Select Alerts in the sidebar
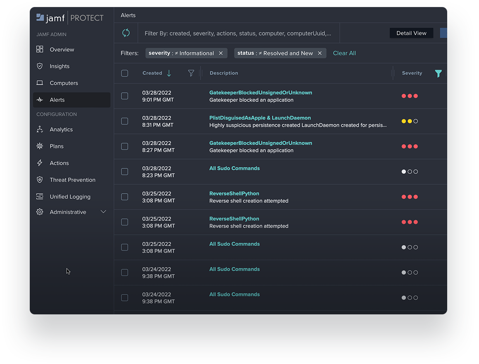Screen dimensions: 479x364 (x=71, y=100)
